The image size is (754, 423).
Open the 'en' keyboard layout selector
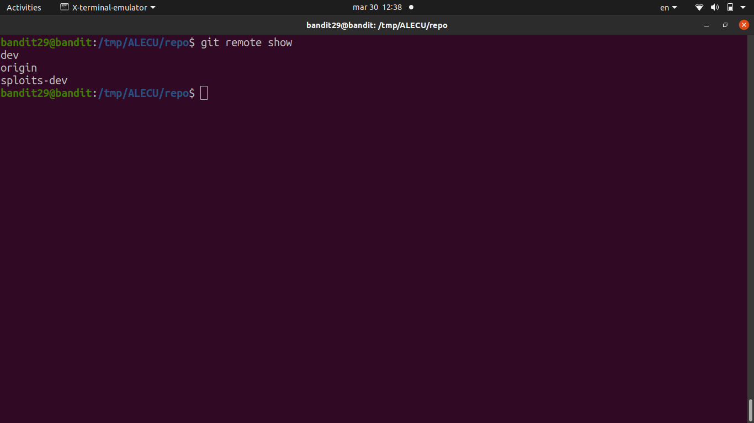click(668, 8)
